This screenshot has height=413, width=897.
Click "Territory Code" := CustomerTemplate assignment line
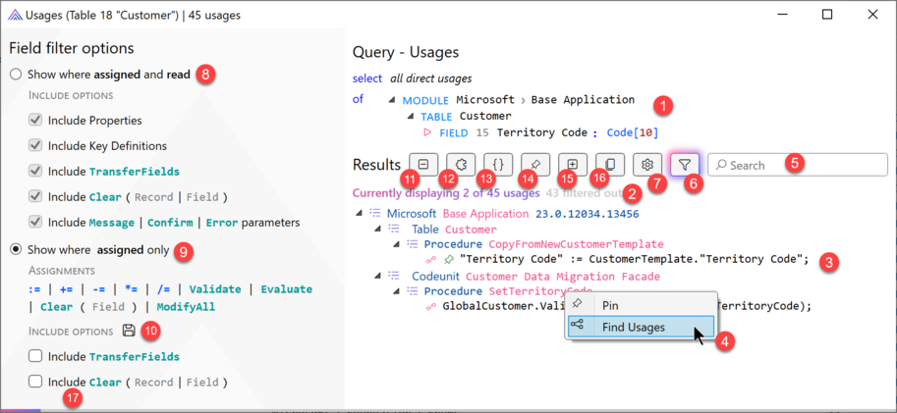[x=634, y=259]
